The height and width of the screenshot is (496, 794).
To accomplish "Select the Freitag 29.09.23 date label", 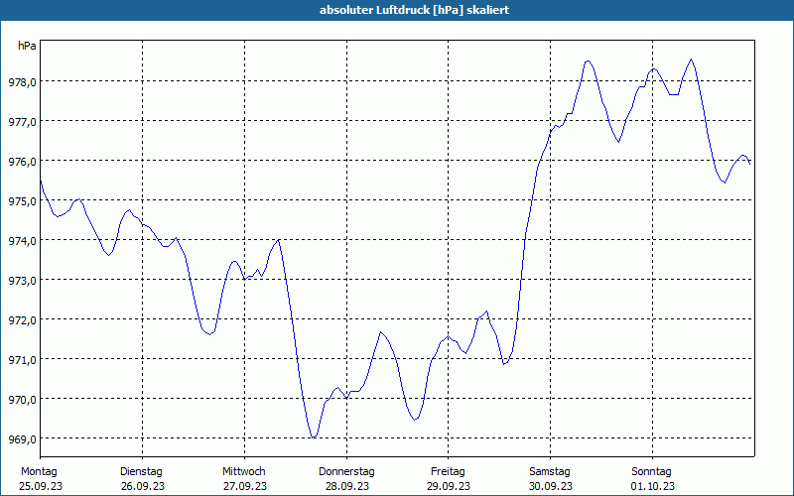I will [449, 479].
